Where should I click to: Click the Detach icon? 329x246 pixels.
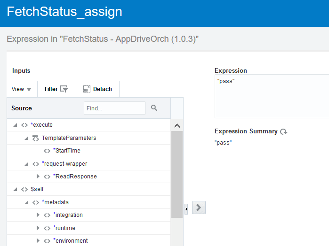pyautogui.click(x=87, y=89)
